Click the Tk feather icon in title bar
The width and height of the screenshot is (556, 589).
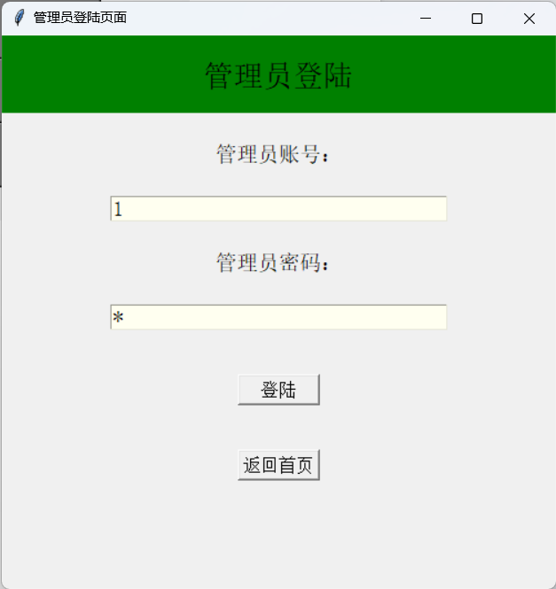(x=20, y=18)
